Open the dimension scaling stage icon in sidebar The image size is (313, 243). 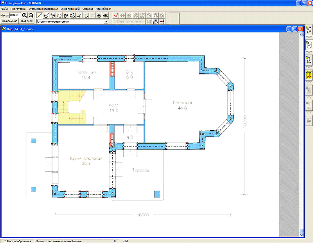click(x=309, y=60)
